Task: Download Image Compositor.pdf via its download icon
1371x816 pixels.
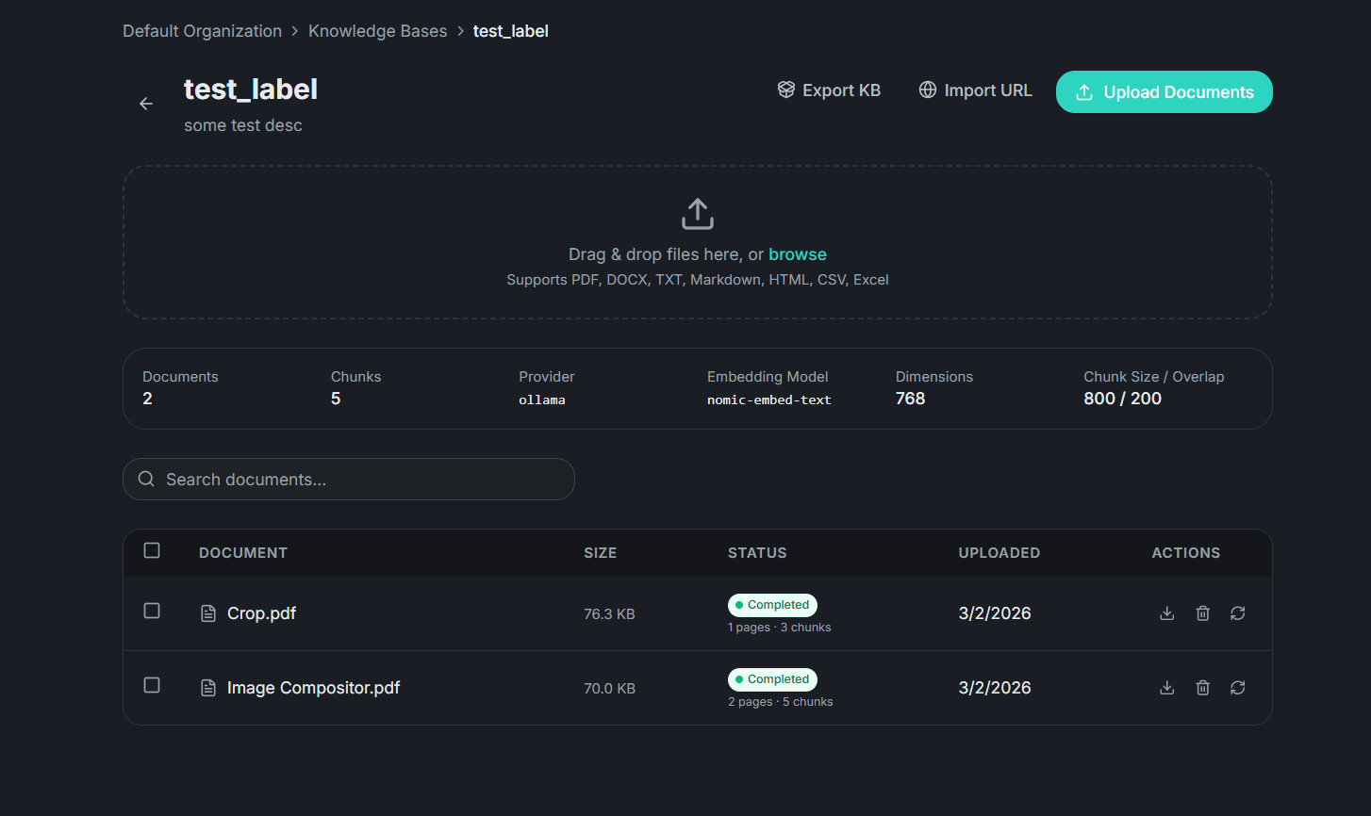Action: (1166, 688)
